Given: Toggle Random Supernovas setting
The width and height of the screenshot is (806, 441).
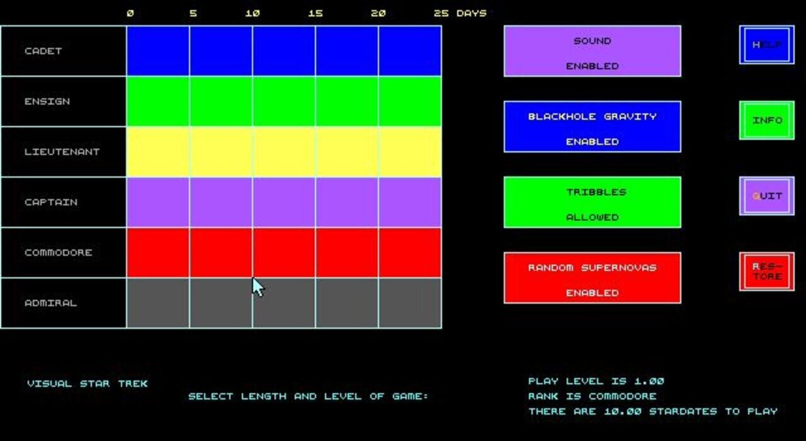Looking at the screenshot, I should coord(592,278).
